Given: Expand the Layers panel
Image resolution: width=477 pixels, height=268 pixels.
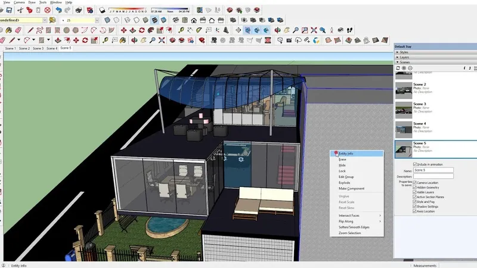Looking at the screenshot, I should click(405, 57).
